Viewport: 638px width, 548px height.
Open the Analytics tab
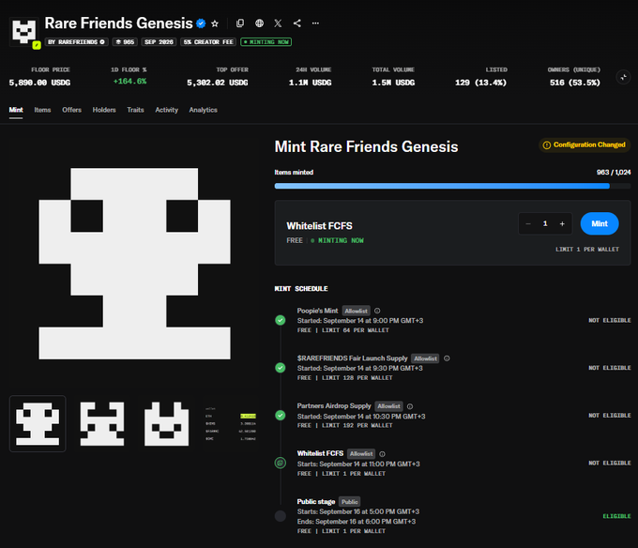[x=203, y=110]
